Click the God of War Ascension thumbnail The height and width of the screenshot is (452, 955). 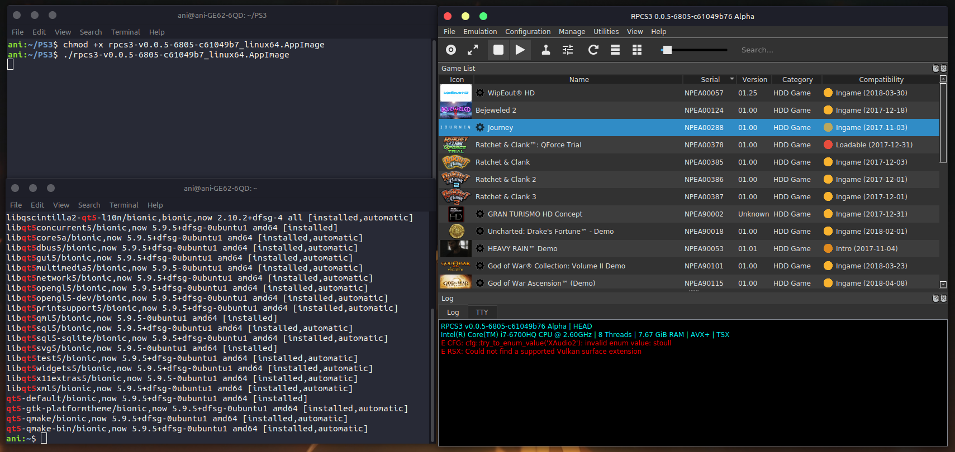point(456,283)
